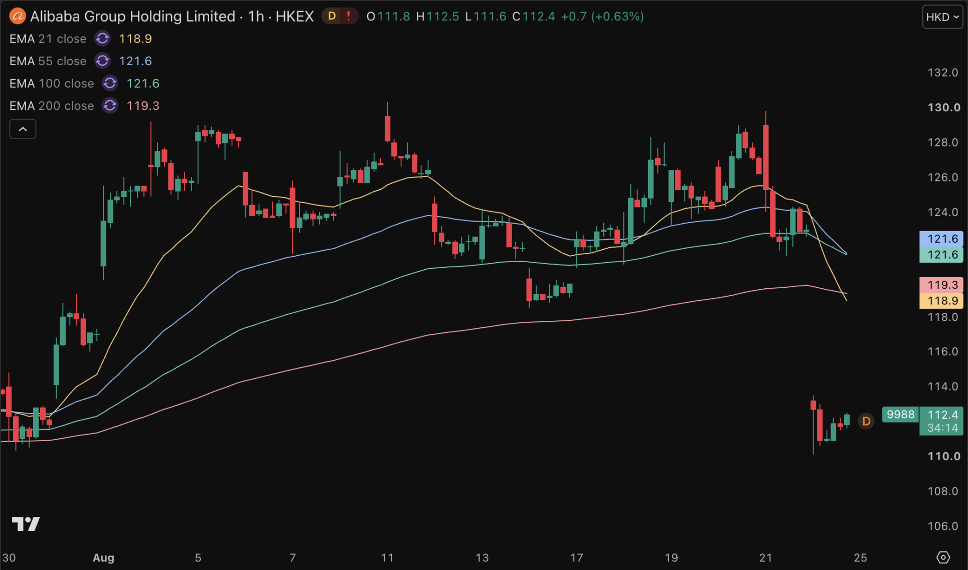This screenshot has height=570, width=968.
Task: Click the Alibaba Group Holding Limited symbol title
Action: tap(133, 17)
